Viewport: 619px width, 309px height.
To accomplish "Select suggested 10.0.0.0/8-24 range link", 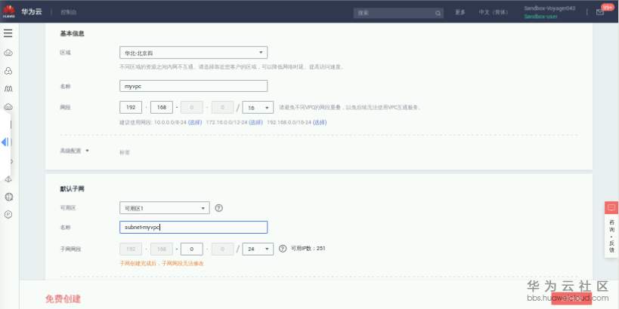I will 195,122.
